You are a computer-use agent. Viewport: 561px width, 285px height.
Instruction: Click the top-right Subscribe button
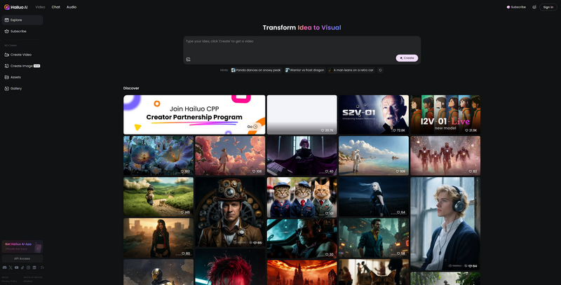point(516,7)
